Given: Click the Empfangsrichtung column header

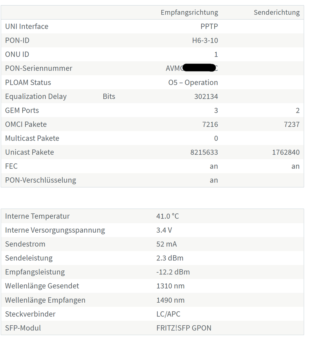Looking at the screenshot, I should point(189,12).
